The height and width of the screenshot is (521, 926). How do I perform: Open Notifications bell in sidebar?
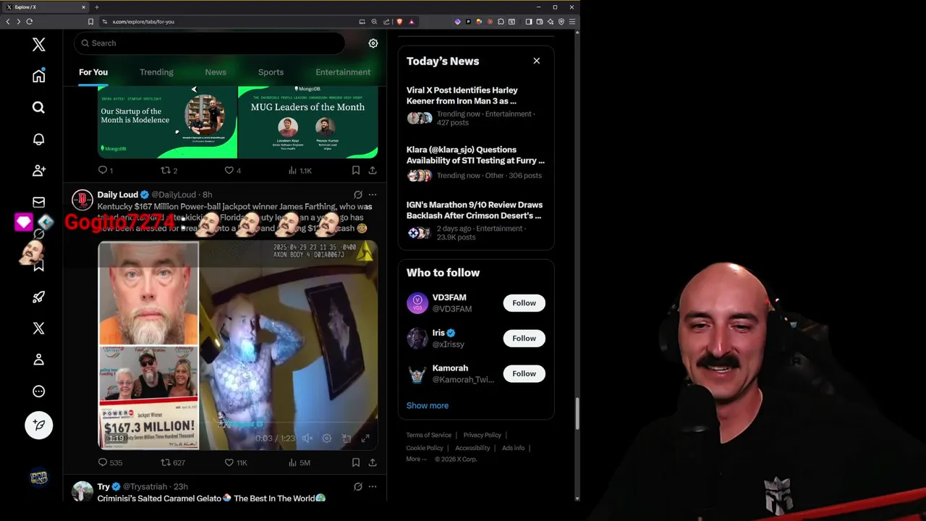tap(39, 139)
